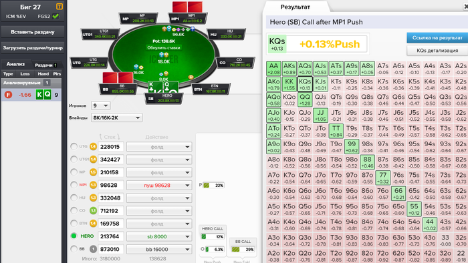Adjust the BB CALL 29% range bar

click(x=243, y=249)
